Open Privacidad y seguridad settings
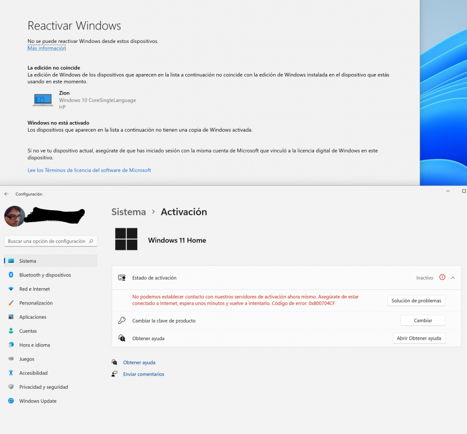Screen dimensions: 467x434 [51, 387]
